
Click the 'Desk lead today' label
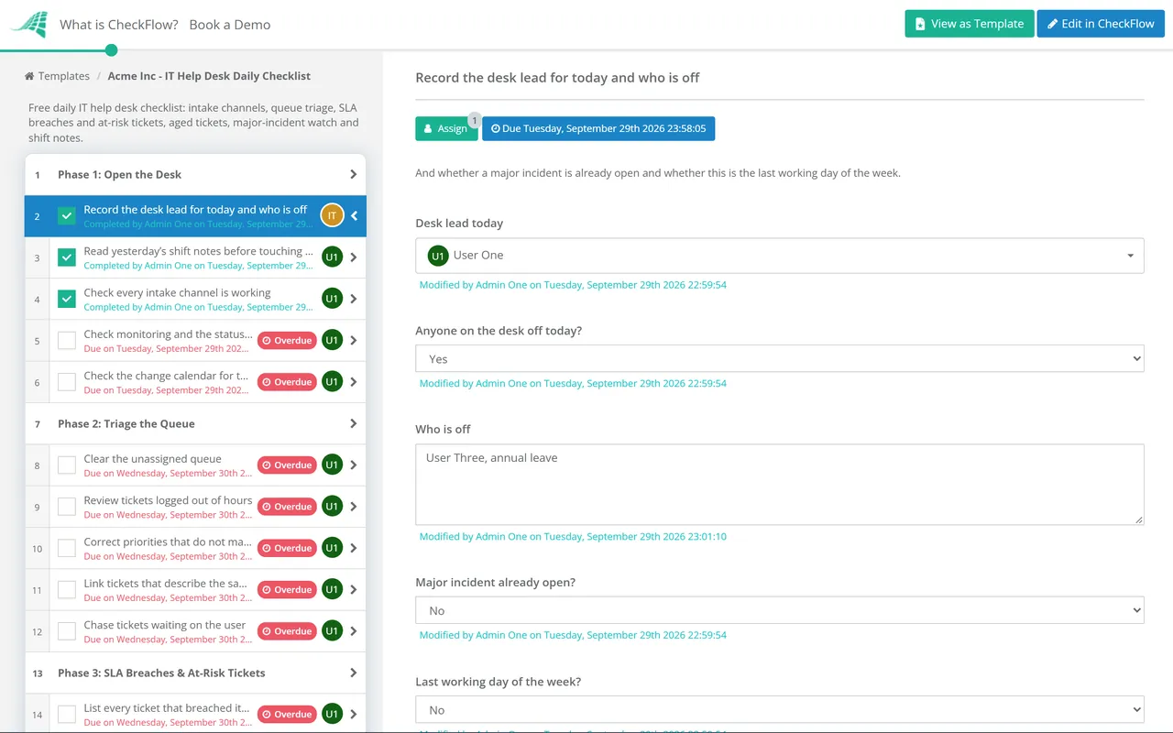pyautogui.click(x=459, y=223)
